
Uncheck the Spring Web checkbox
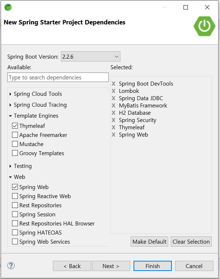15,187
